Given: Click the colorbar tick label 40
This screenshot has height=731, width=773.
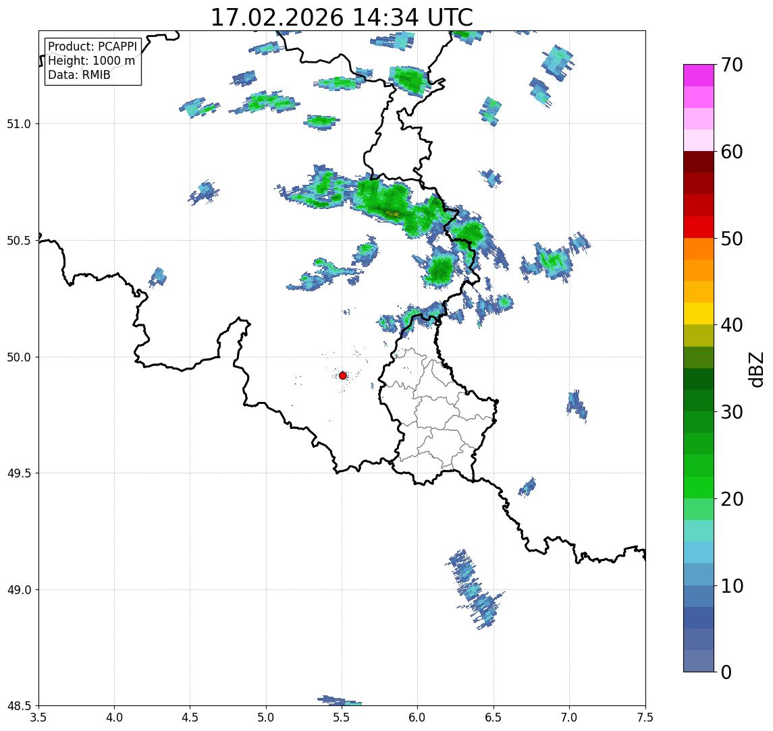Looking at the screenshot, I should point(732,325).
